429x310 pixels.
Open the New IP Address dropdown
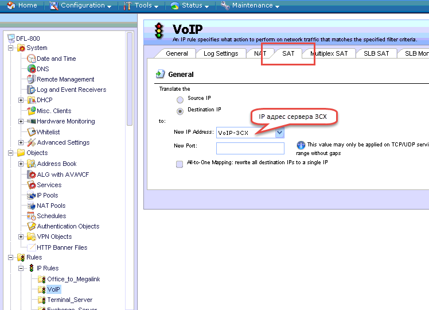[x=280, y=133]
